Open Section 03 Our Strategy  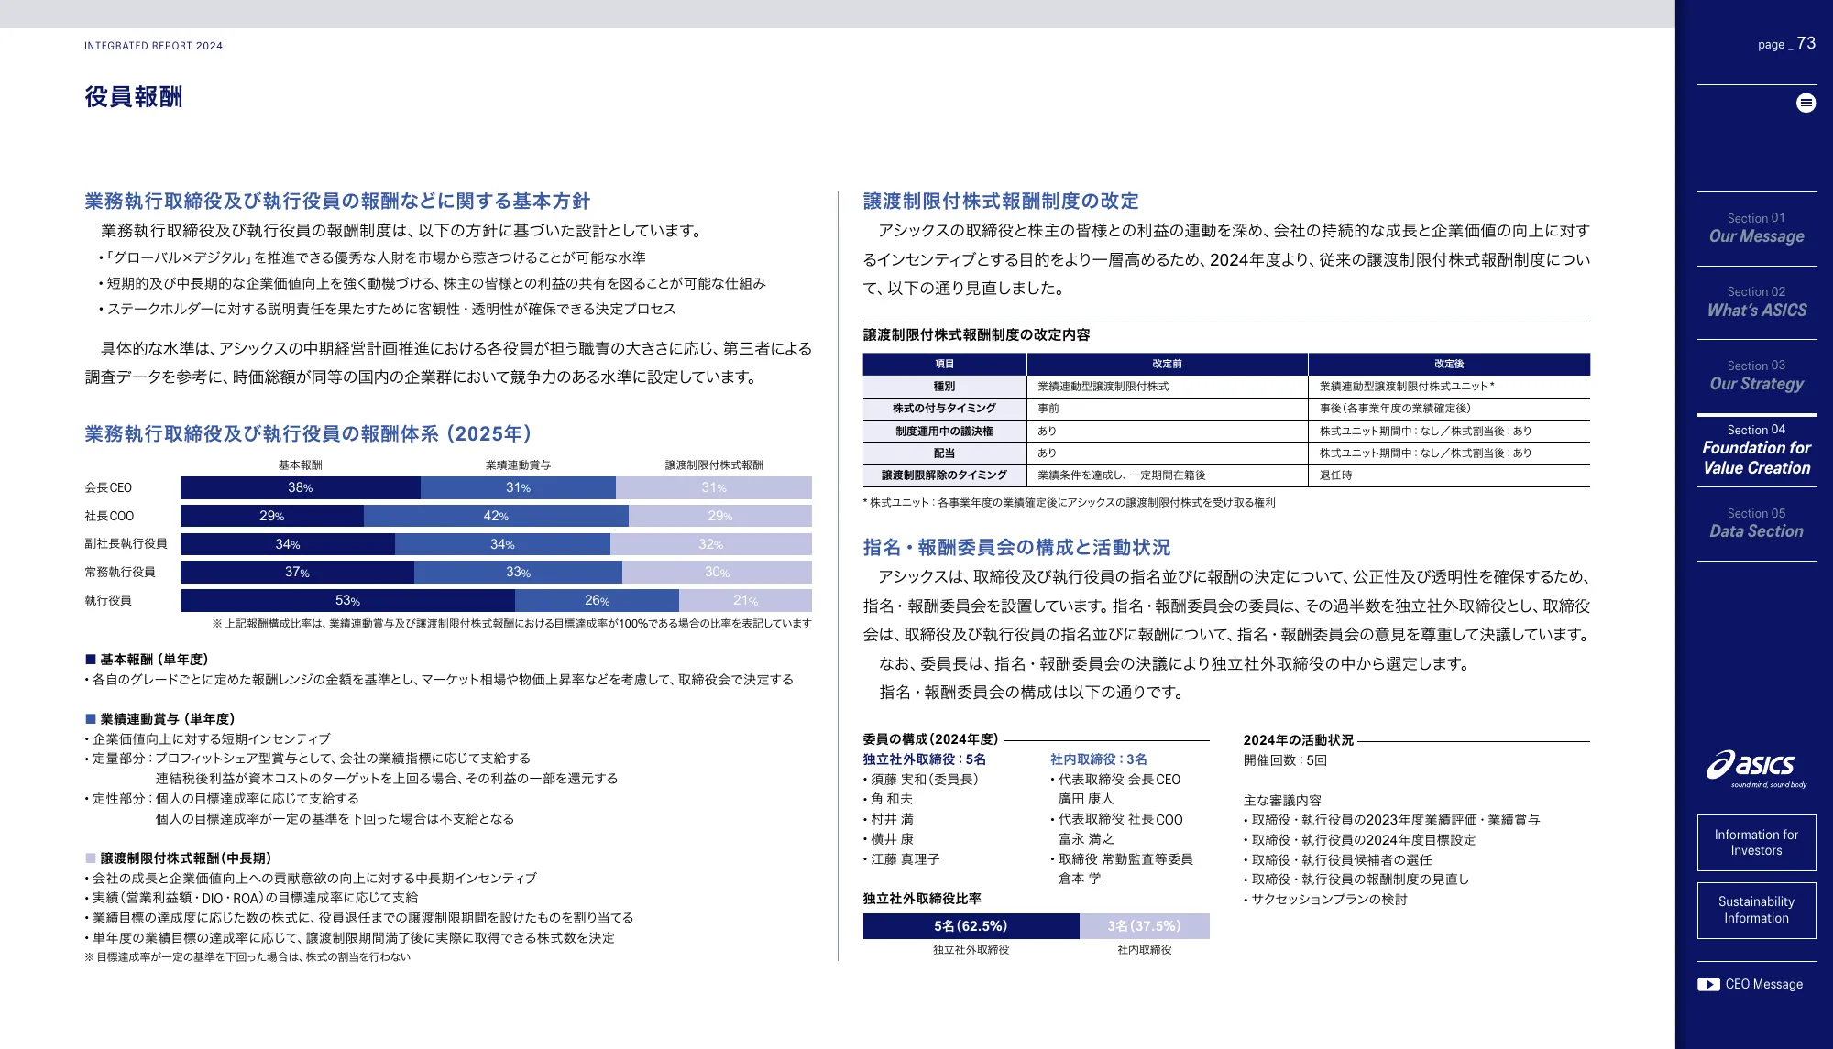click(1756, 376)
